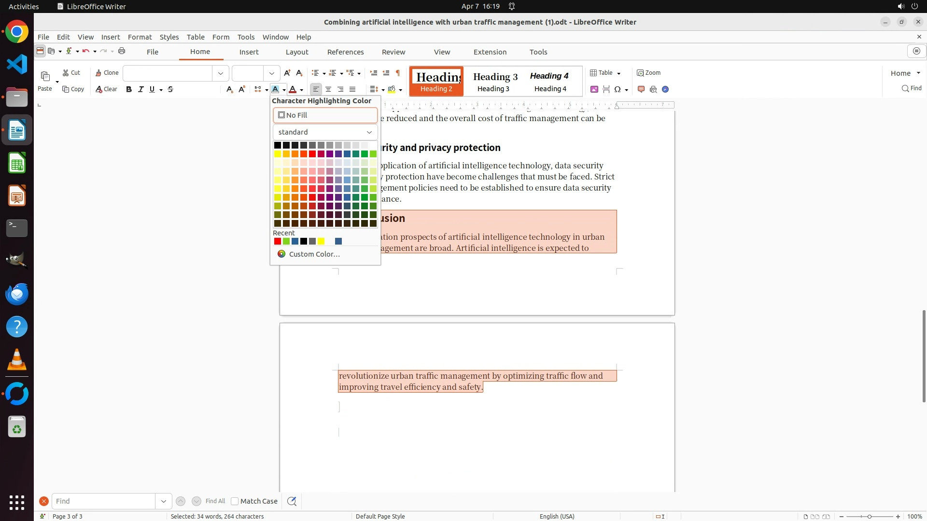927x521 pixels.
Task: Insert special character omega icon
Action: [x=618, y=89]
